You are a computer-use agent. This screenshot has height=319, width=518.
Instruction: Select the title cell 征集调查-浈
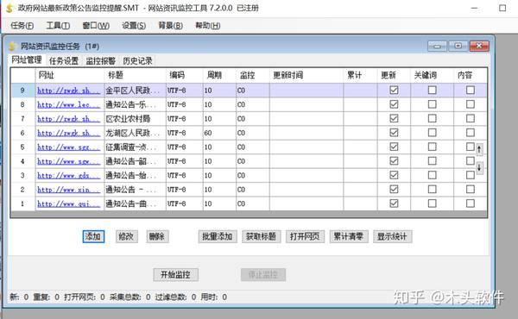click(x=136, y=147)
